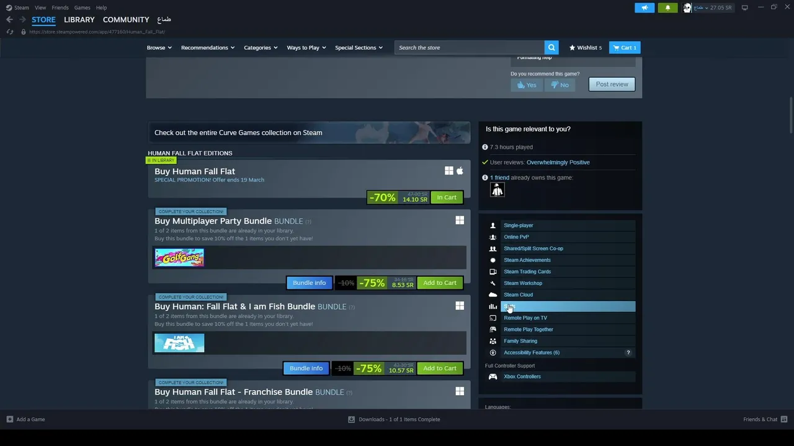Click Windows icon on Multiplayer Party Bundle

pyautogui.click(x=460, y=221)
